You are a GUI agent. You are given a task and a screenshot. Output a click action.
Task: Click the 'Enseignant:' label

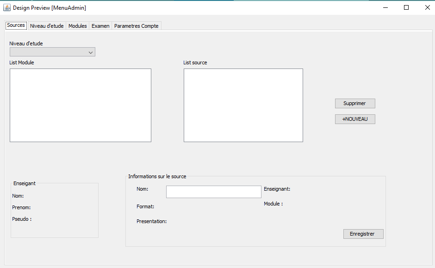(x=277, y=189)
